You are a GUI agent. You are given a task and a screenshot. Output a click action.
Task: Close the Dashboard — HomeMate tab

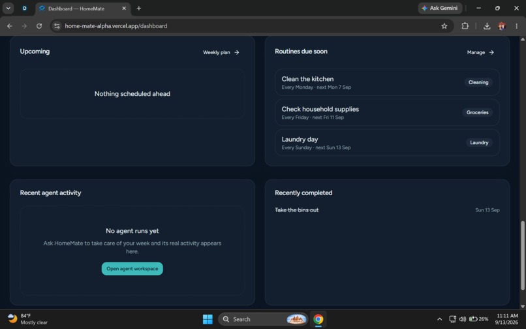(x=124, y=8)
